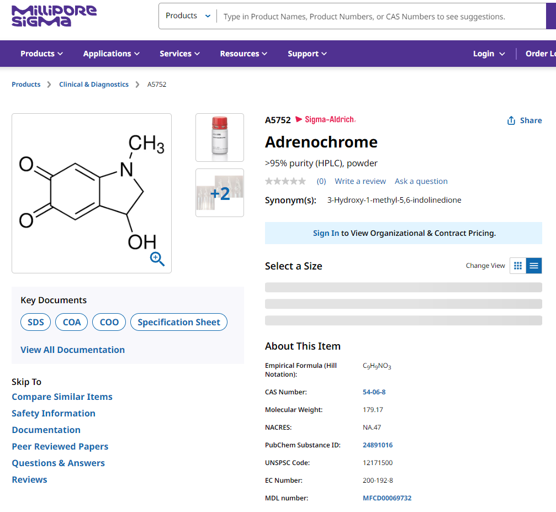The image size is (556, 512).
Task: Open the COO document
Action: click(109, 322)
